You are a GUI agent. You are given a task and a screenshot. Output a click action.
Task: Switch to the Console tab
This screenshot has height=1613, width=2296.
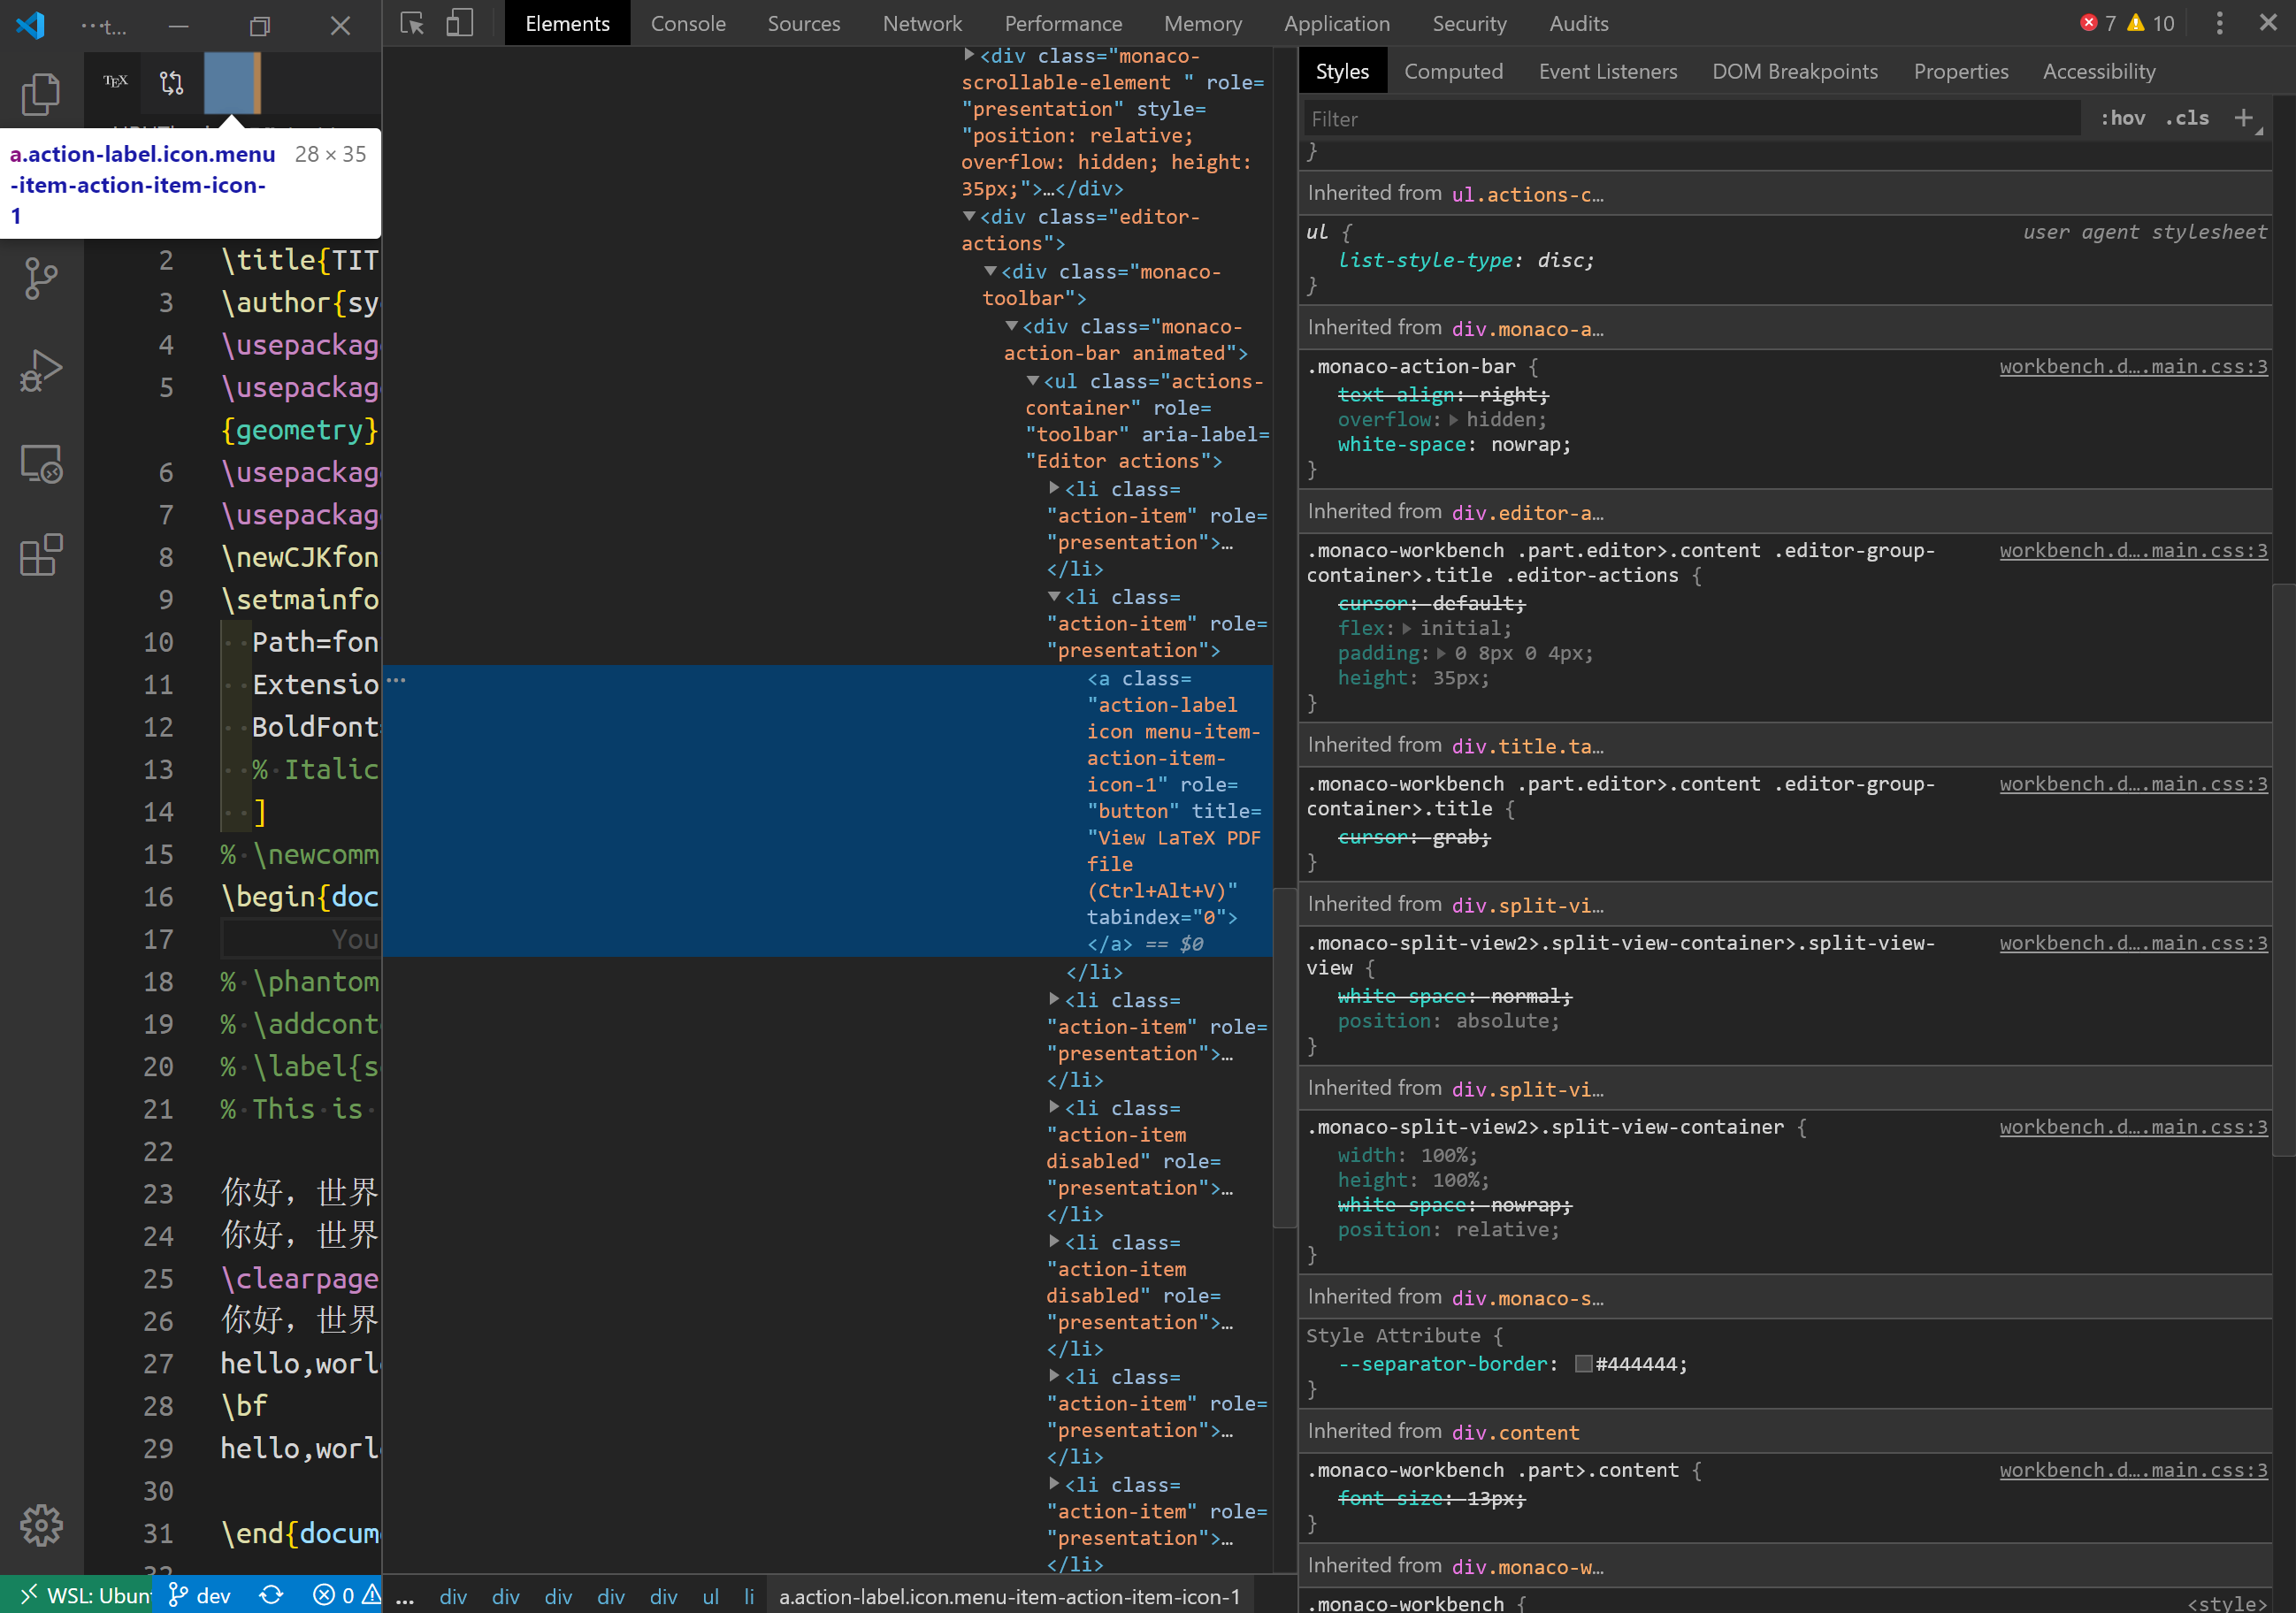point(688,23)
